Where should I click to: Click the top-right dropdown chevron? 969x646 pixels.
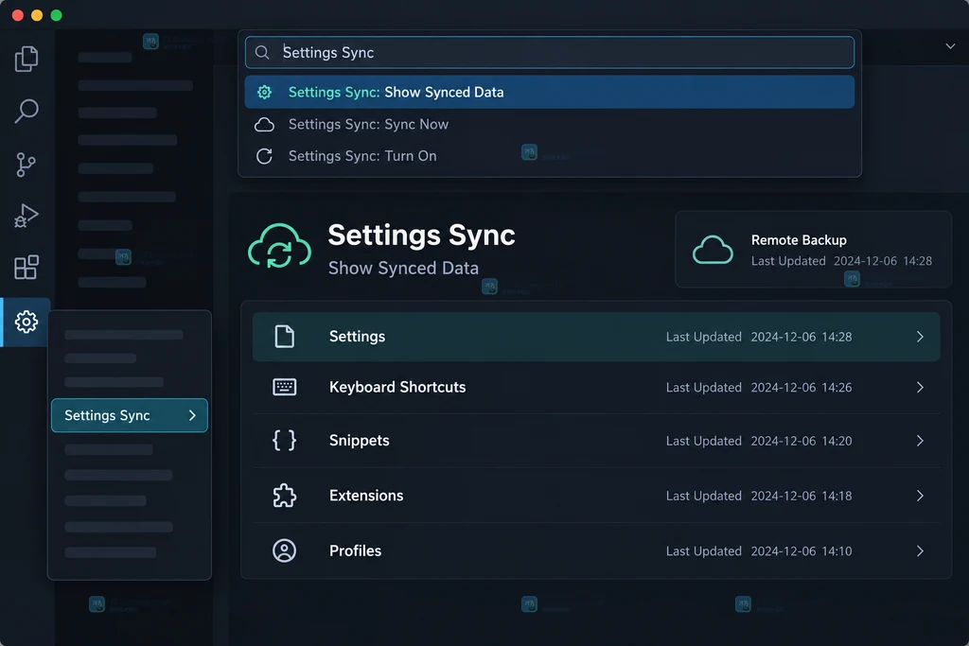coord(950,46)
